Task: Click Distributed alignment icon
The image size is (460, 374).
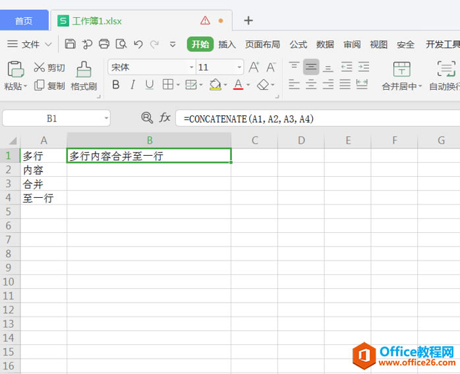Action: tap(362, 84)
